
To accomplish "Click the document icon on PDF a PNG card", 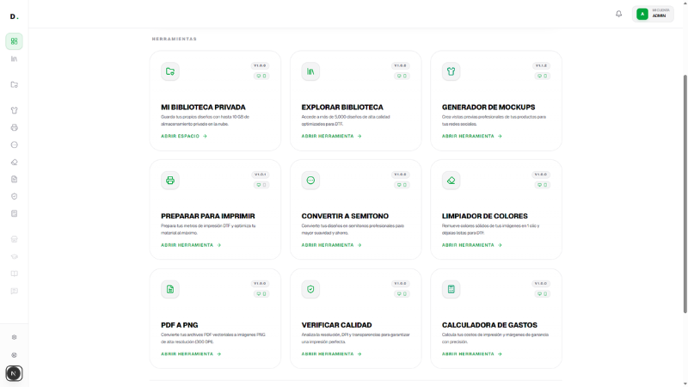I will click(170, 289).
